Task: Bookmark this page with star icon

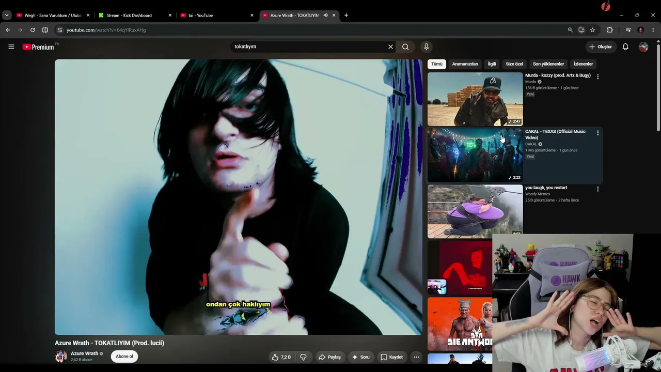Action: pyautogui.click(x=592, y=30)
